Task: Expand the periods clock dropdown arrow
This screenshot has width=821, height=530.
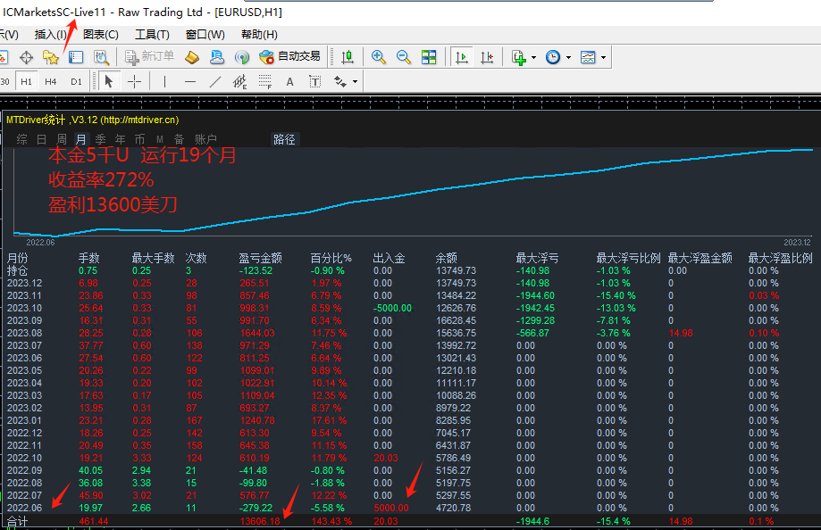Action: coord(569,58)
